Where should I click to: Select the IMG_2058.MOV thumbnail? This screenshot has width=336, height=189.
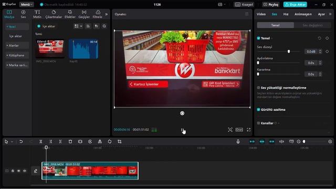point(50,49)
